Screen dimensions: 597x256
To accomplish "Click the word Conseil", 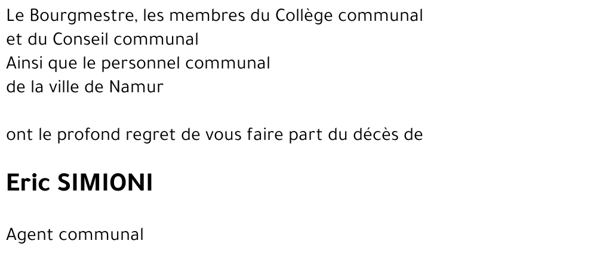I will point(81,39).
